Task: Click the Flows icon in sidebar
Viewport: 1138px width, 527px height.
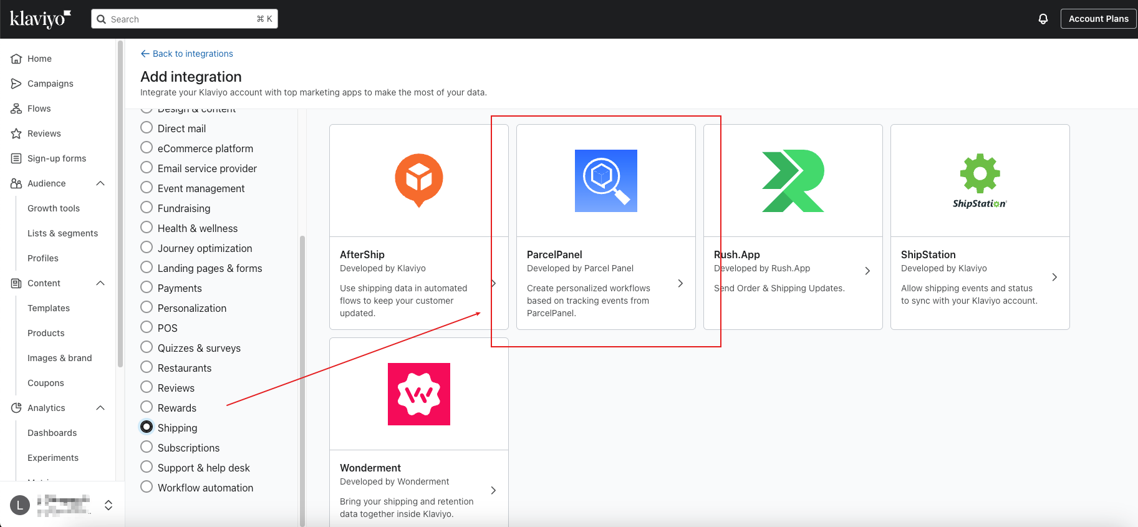Action: 16,109
